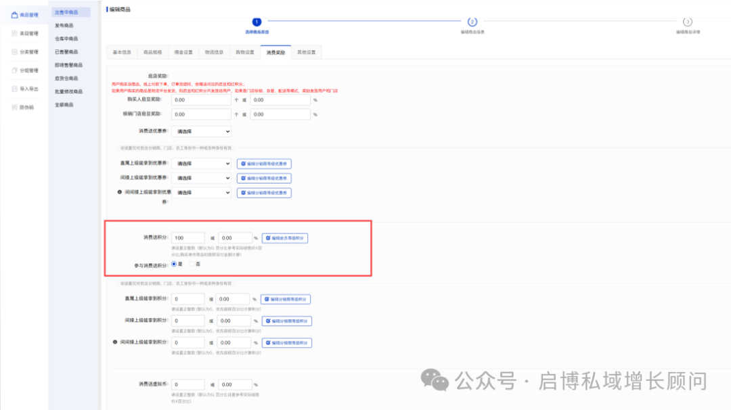Screen dimensions: 731x410
Task: Open 仓库中商品 in the submenu
Action: (x=68, y=39)
